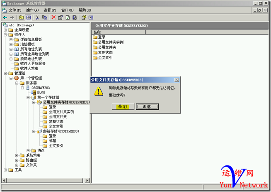Expand the 工具 tree node
271x192 pixels.
[x=5, y=170]
